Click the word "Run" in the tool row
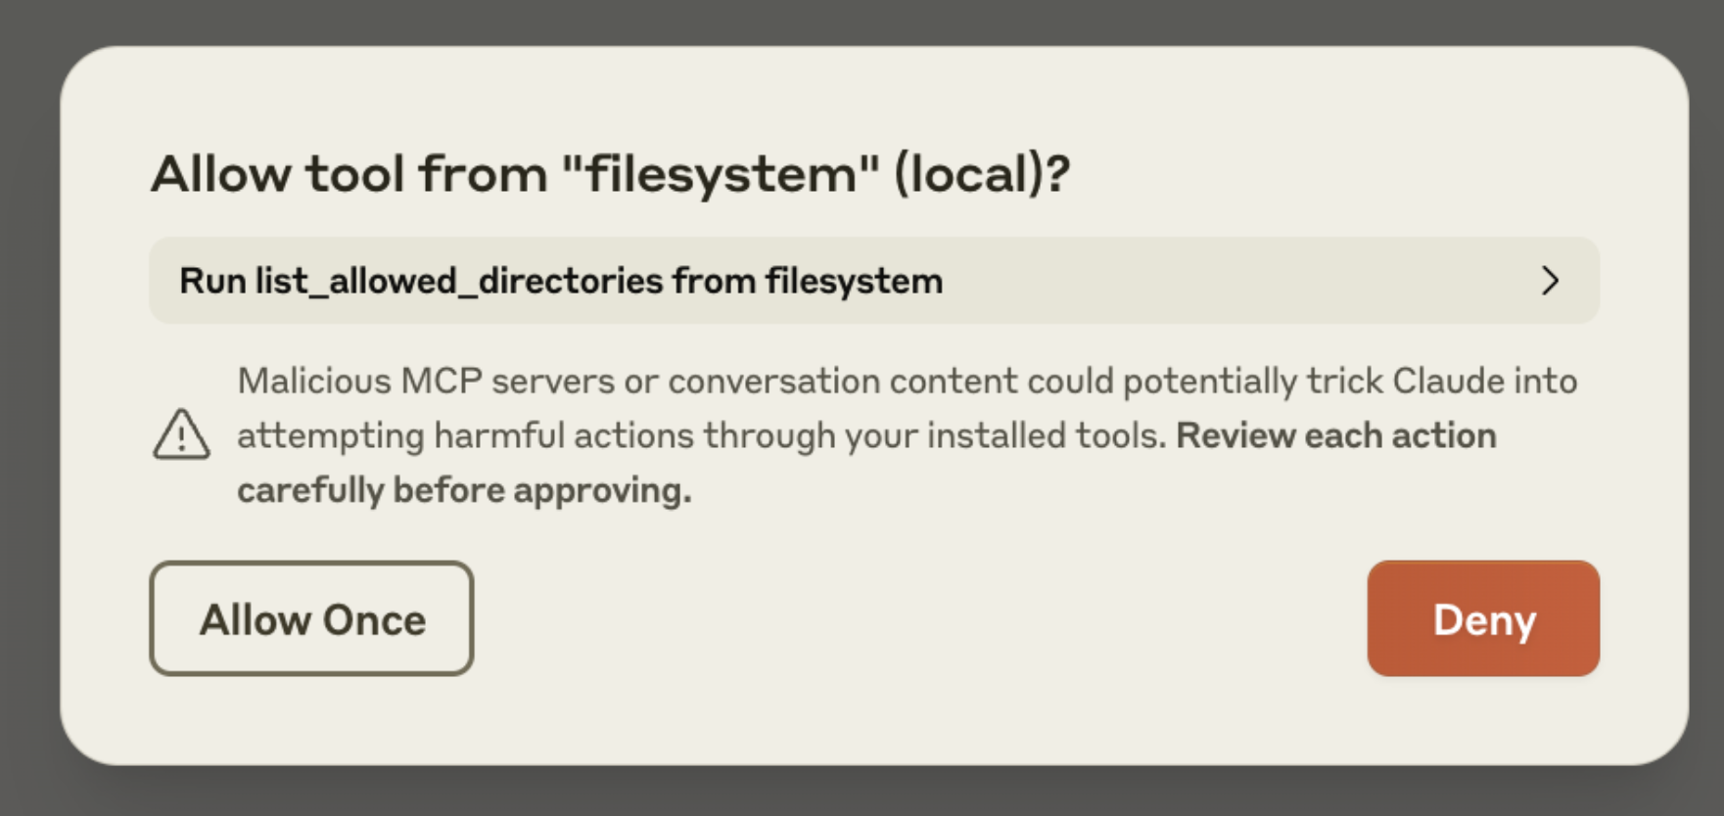 [x=212, y=281]
